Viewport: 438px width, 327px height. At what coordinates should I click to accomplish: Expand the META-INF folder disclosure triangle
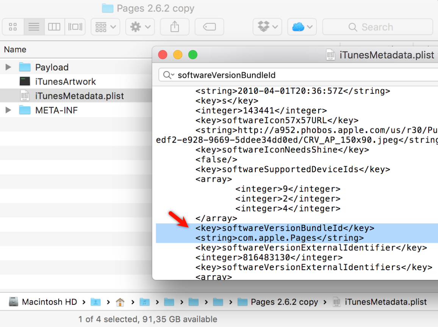coord(8,110)
